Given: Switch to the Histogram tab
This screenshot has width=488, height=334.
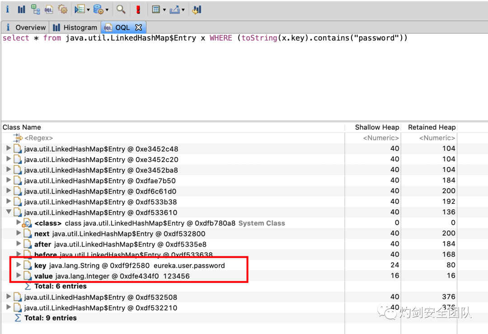Looking at the screenshot, I should [75, 28].
